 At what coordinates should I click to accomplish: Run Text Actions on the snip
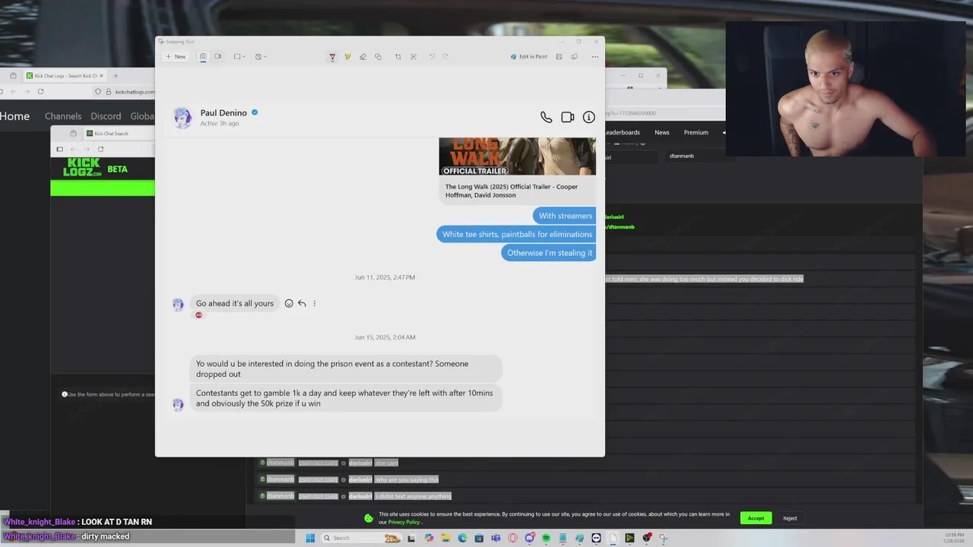(414, 57)
